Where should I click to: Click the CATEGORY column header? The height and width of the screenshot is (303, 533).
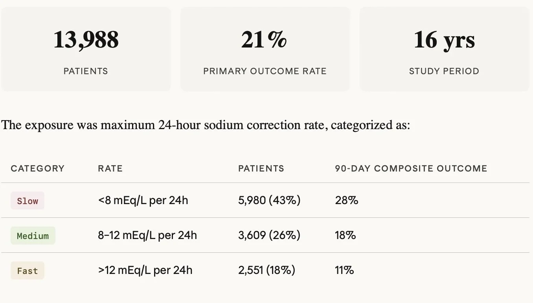[x=37, y=169]
